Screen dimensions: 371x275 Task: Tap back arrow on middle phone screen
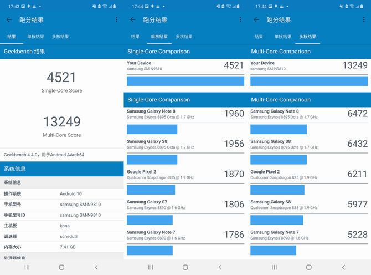pyautogui.click(x=133, y=19)
